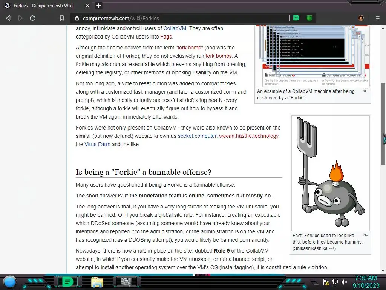Screen dimensions: 386x290
Task: Open the Virus Farm link
Action: [x=97, y=144]
